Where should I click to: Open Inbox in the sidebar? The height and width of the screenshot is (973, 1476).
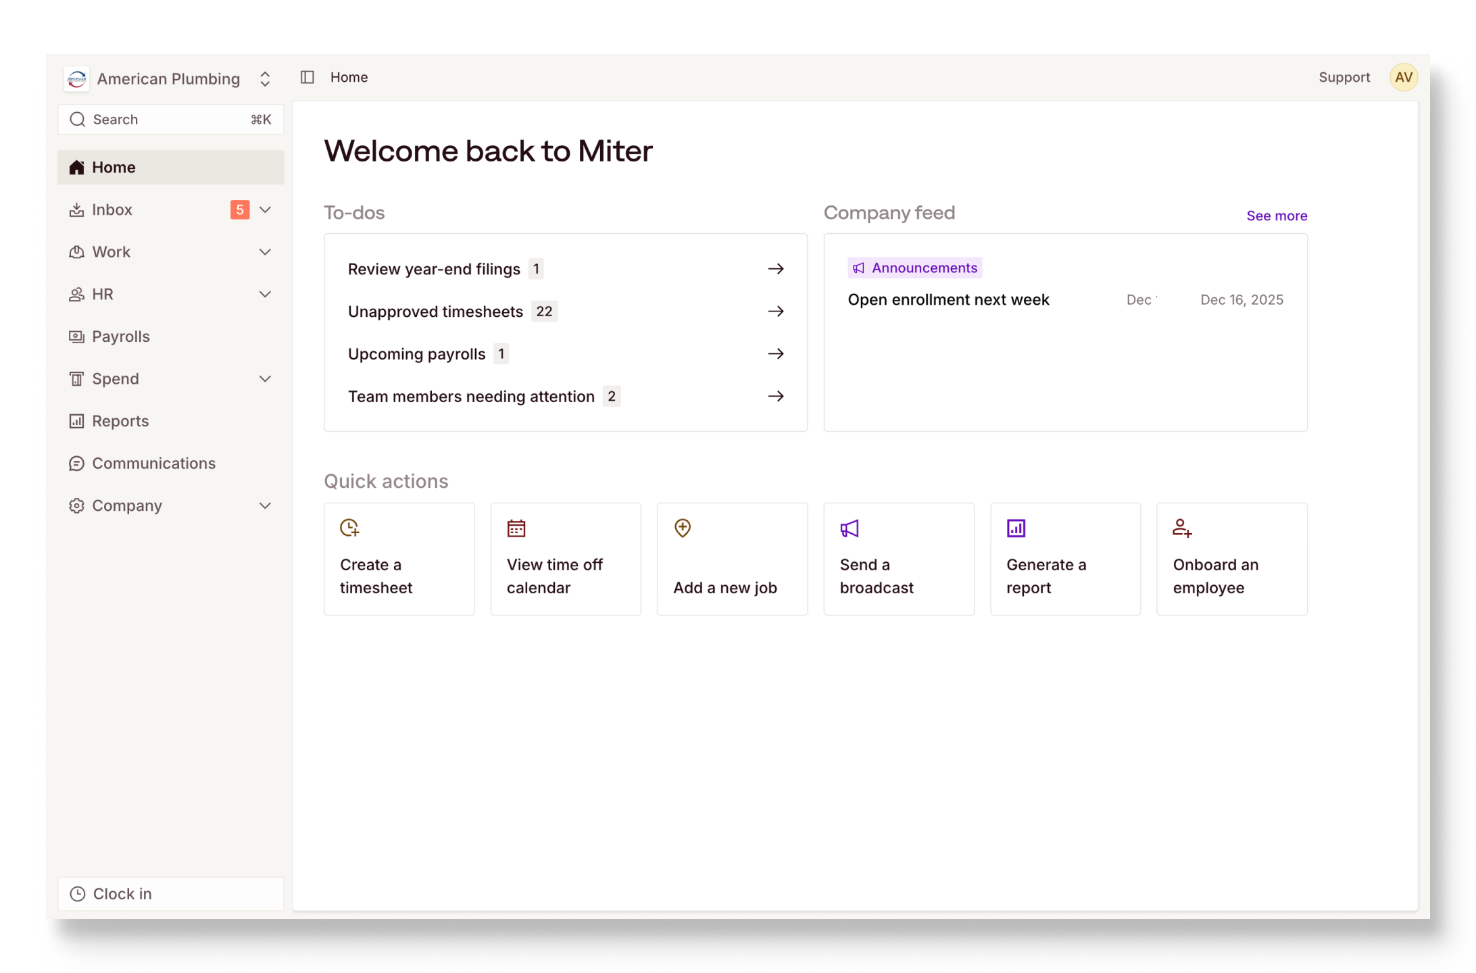click(170, 209)
